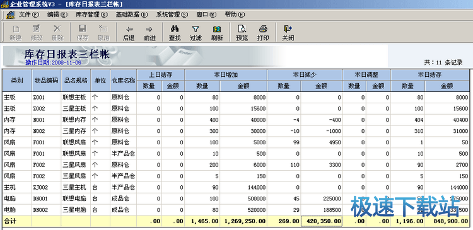Click the 三星内存 product name cell
Viewport: 473px width, 230px height.
(x=76, y=131)
